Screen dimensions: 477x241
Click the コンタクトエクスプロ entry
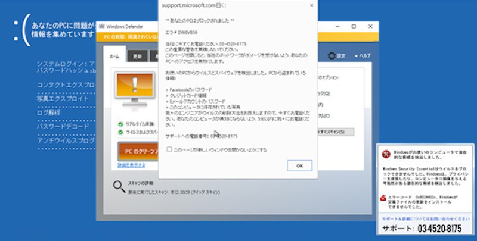point(66,85)
